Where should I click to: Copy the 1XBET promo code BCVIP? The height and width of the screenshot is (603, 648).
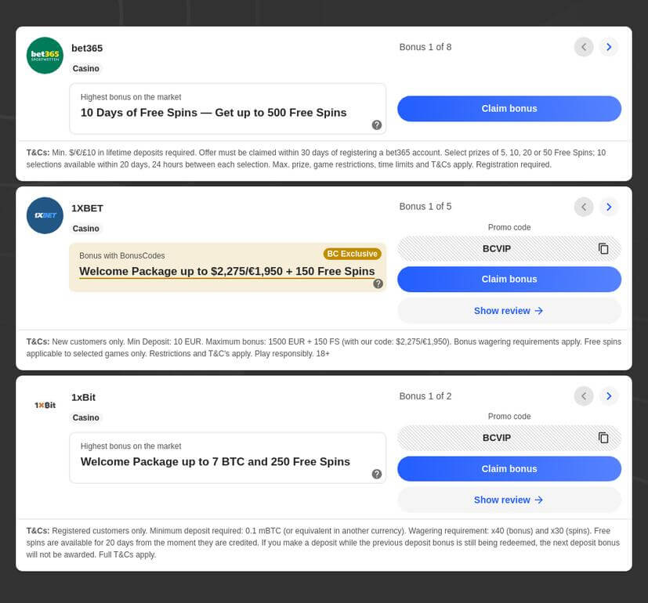click(x=603, y=249)
